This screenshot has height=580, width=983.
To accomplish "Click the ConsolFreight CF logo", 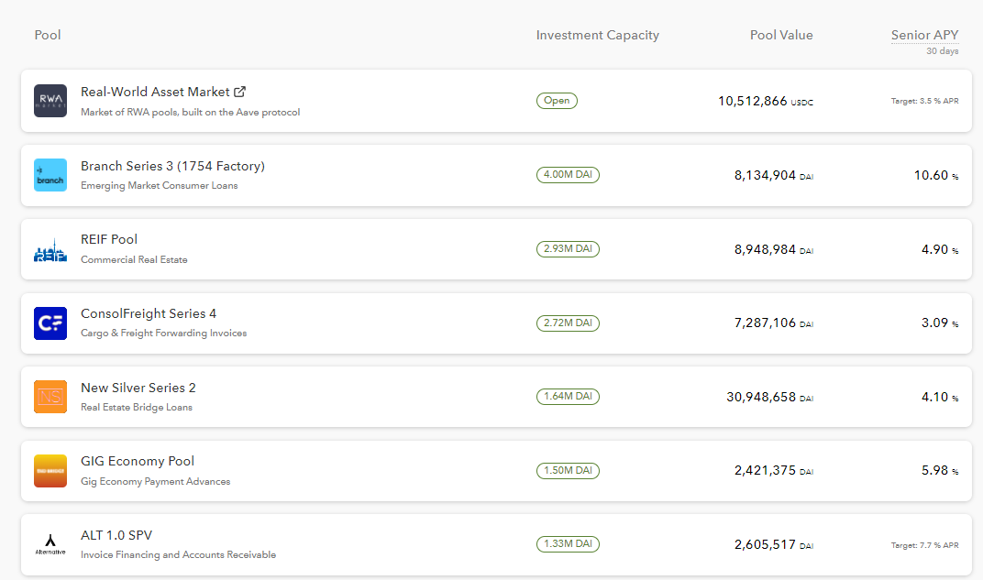I will click(x=50, y=323).
